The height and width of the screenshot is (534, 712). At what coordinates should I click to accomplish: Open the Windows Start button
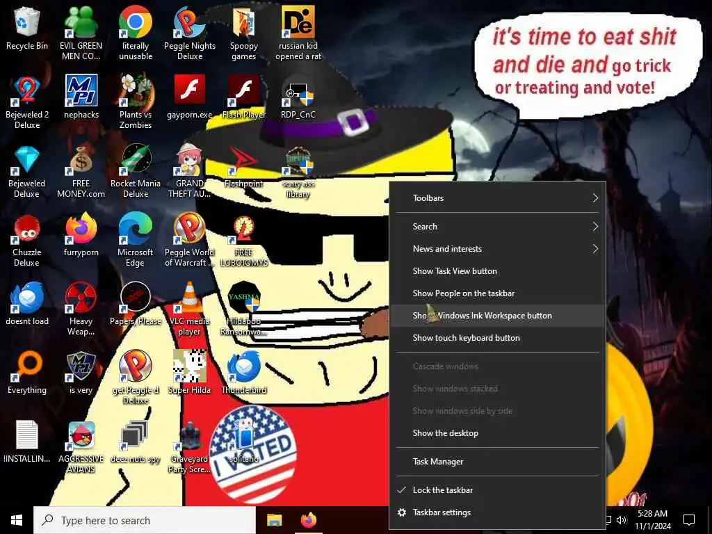17,520
